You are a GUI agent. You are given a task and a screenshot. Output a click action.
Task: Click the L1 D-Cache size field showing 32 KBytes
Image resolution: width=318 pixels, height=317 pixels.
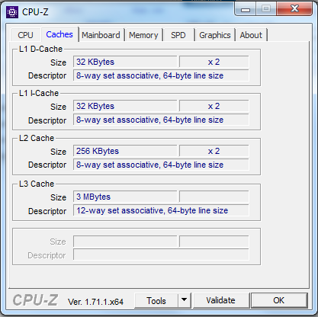[125, 62]
